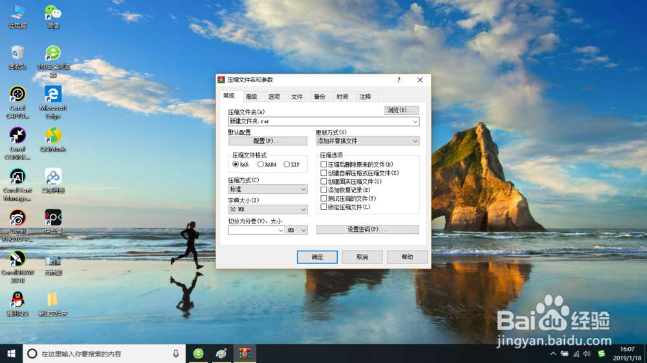This screenshot has width=647, height=363.
Task: Select the Corel CONNECT desktop shortcut
Action: [17, 144]
